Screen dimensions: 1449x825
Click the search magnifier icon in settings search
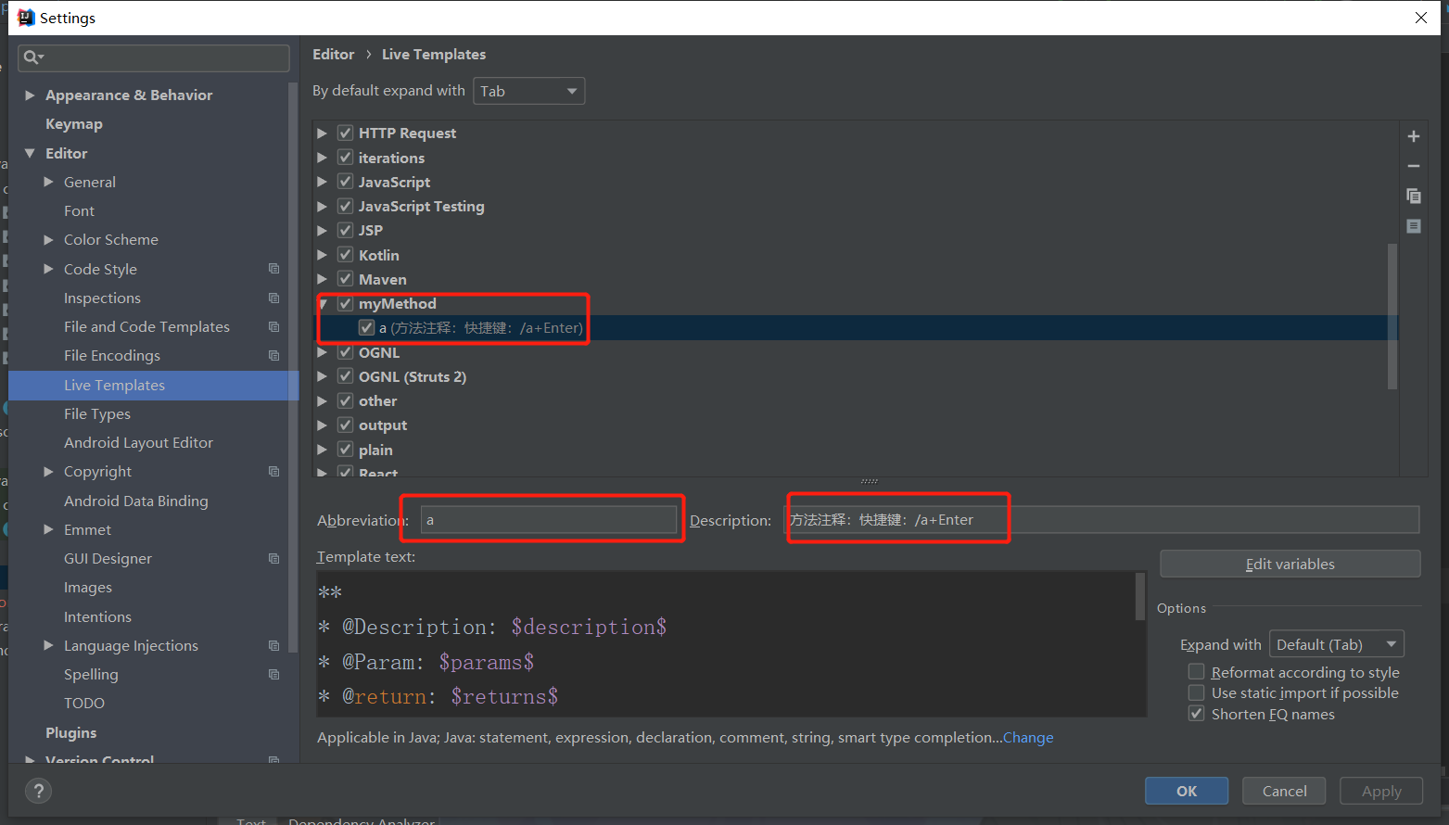32,57
